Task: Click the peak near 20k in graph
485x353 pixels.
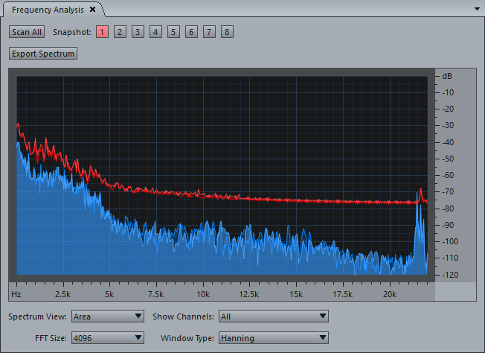Action: click(x=420, y=195)
